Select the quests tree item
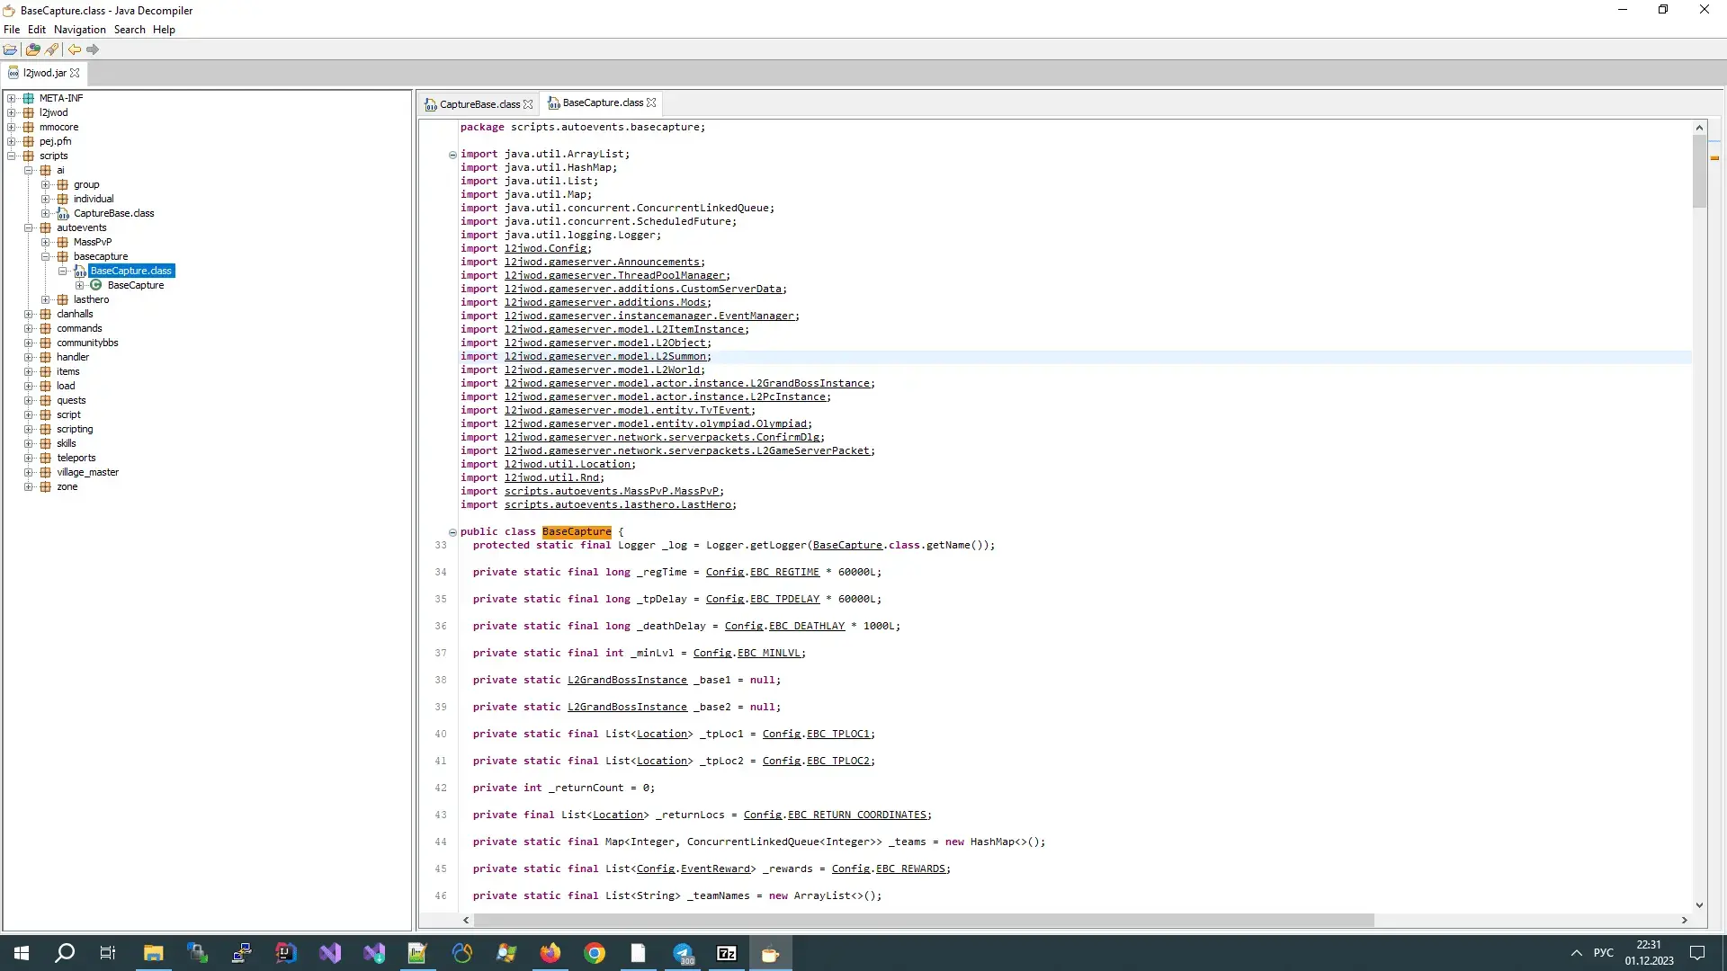 coord(71,400)
